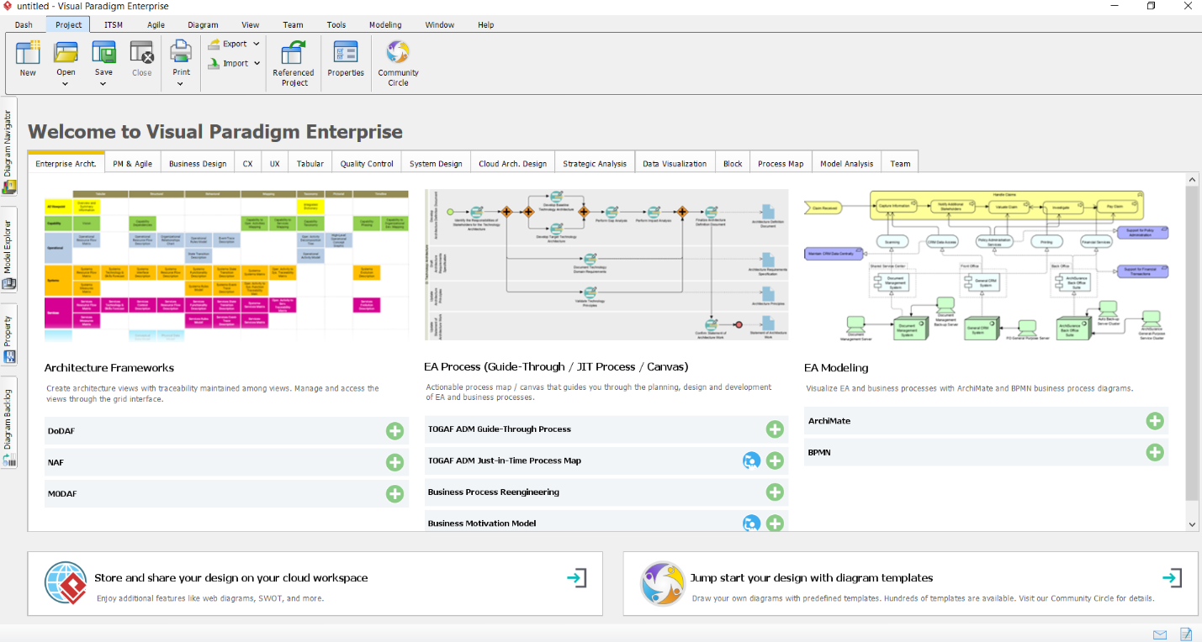The height and width of the screenshot is (642, 1202).
Task: Click scroll down arrow on welcome page
Action: (x=1192, y=524)
